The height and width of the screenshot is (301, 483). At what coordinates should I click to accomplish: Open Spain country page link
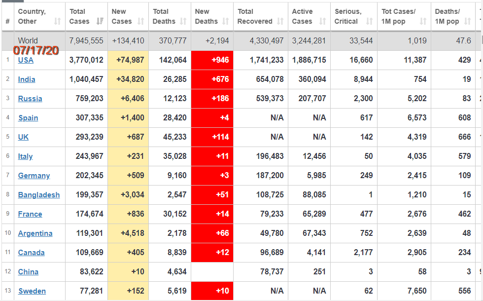point(28,118)
